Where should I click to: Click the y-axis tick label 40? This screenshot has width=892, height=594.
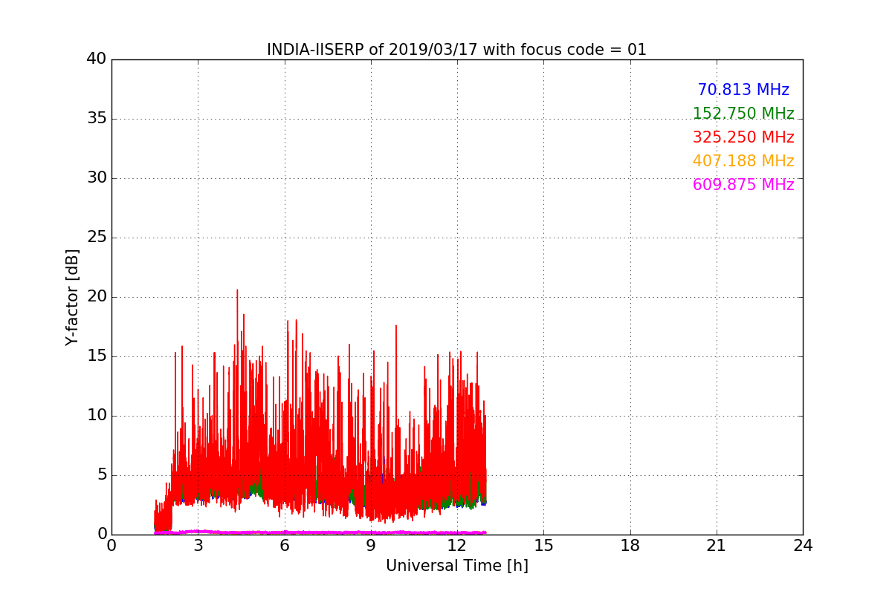(97, 59)
